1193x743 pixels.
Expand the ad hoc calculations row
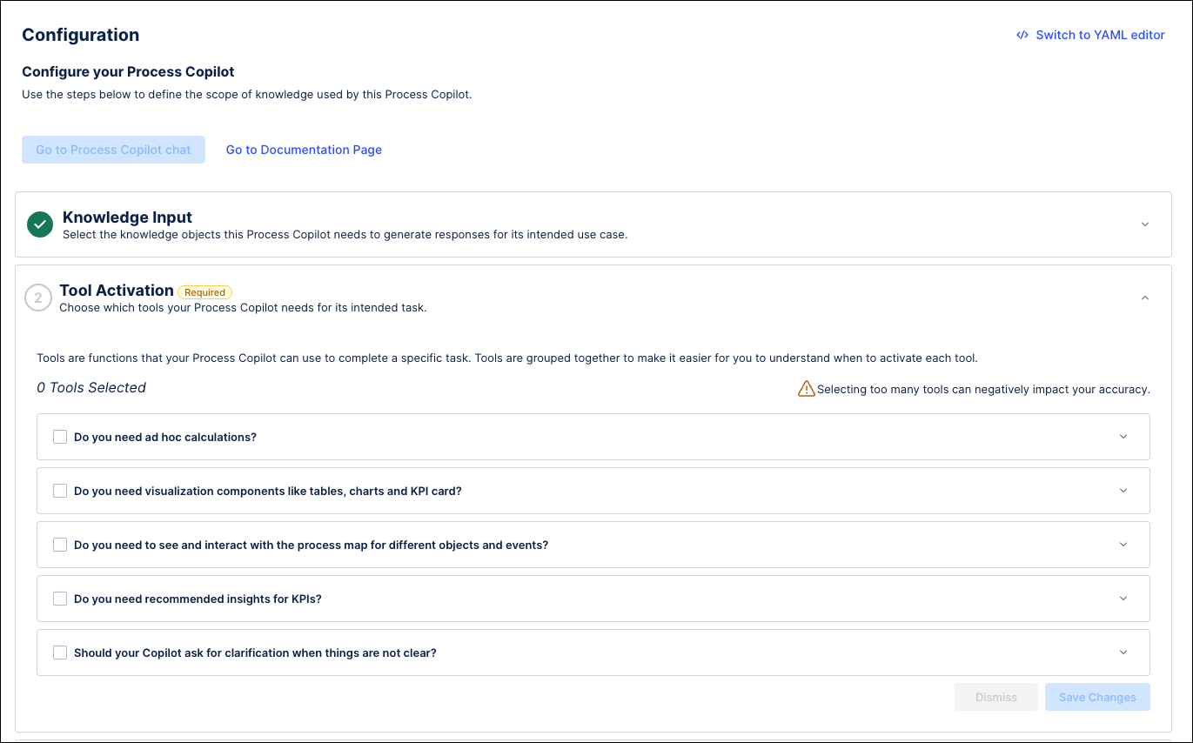(x=1123, y=437)
